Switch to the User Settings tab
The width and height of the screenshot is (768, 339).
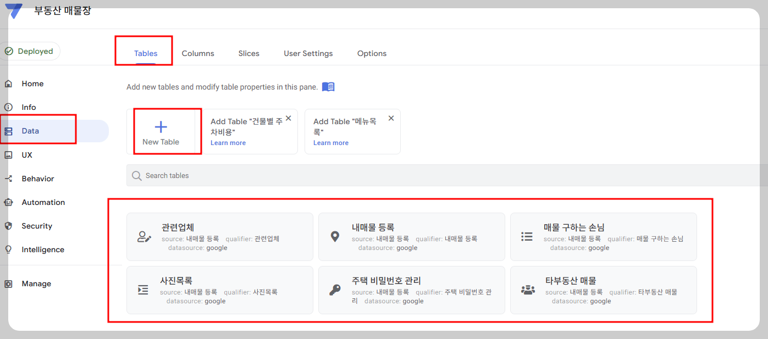[x=308, y=53]
